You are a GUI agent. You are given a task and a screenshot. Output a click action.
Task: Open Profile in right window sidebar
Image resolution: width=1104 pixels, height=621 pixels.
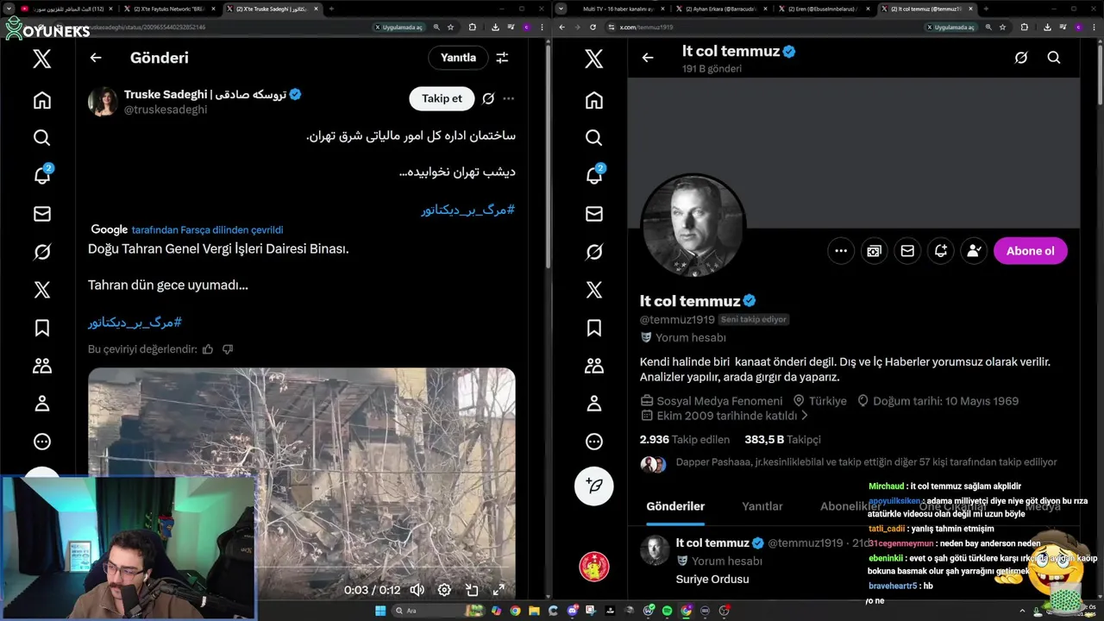point(593,404)
